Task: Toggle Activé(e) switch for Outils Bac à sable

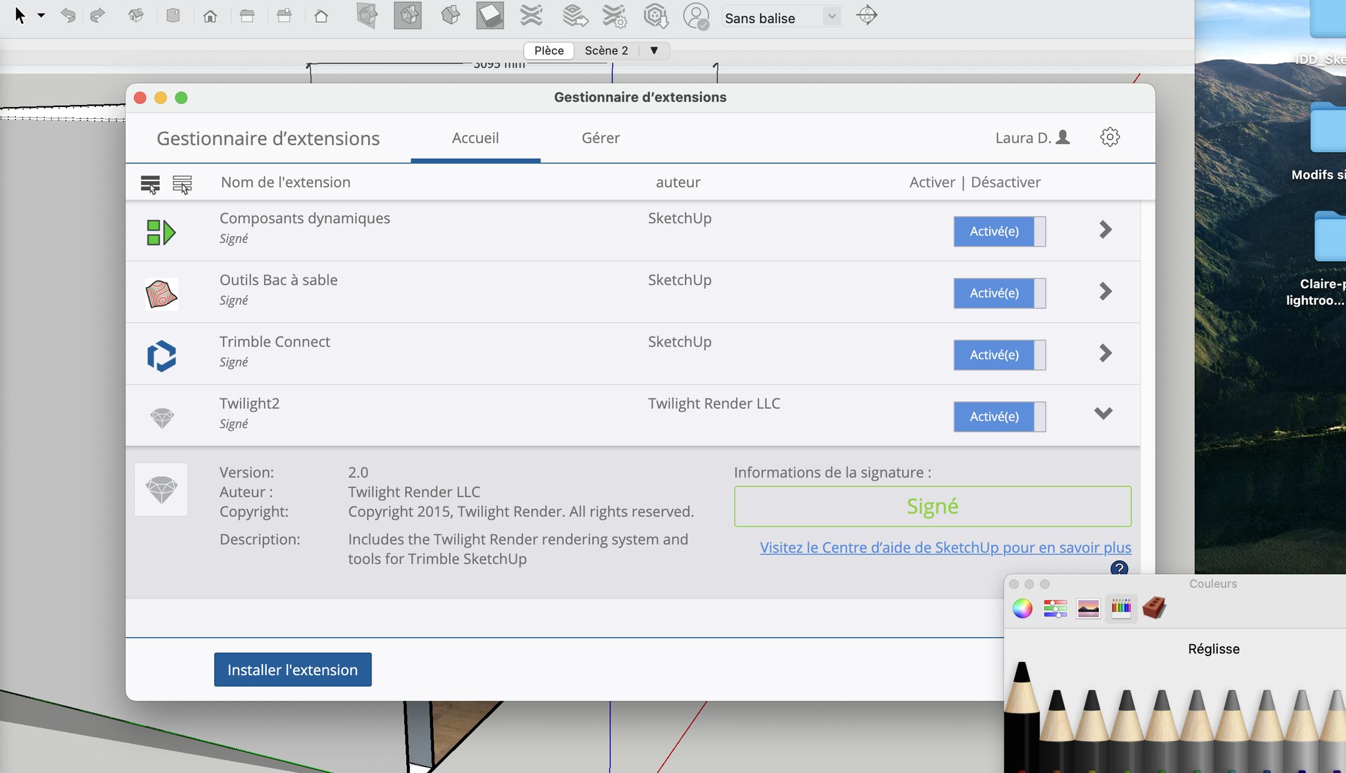Action: [x=999, y=293]
